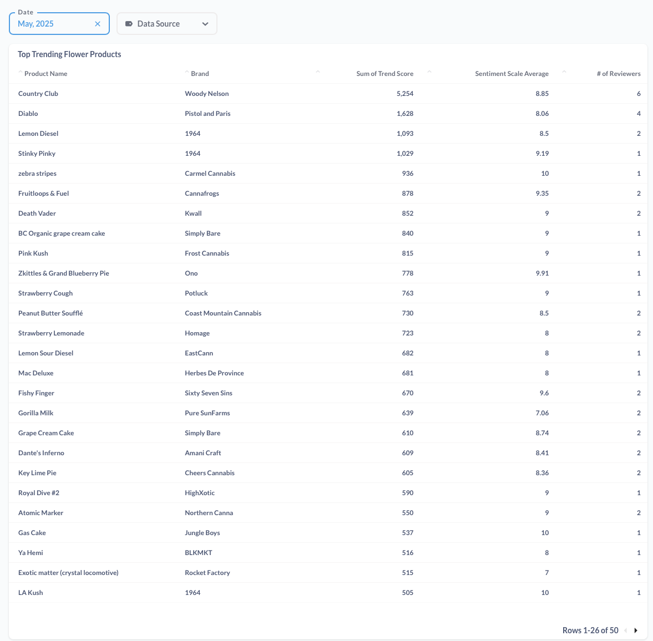Click the Homage brand cell
This screenshot has height=641, width=653.
pyautogui.click(x=198, y=333)
